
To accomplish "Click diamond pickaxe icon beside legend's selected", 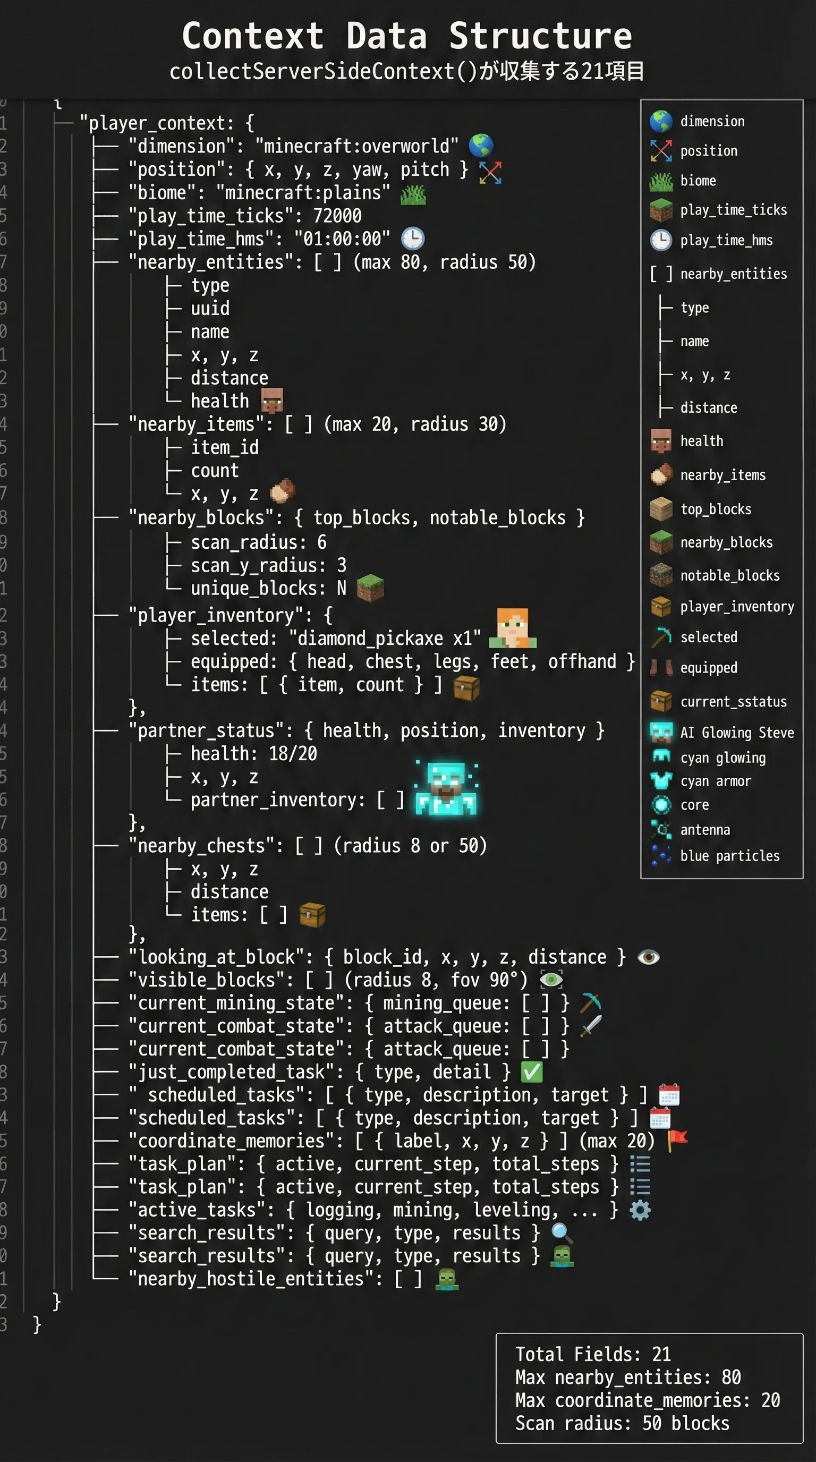I will click(661, 637).
